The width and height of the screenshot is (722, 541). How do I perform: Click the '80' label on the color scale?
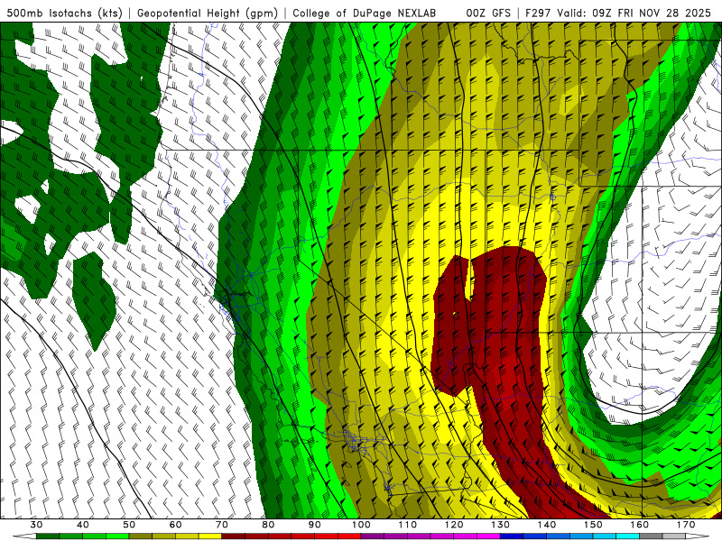click(x=268, y=525)
